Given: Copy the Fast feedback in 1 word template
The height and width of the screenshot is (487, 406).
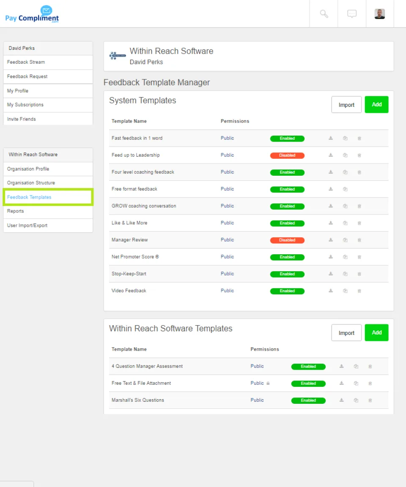Looking at the screenshot, I should coord(345,138).
